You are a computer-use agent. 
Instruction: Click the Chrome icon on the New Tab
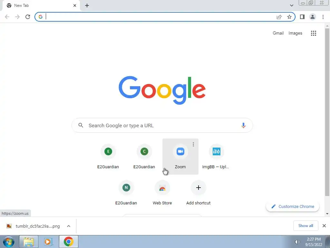click(9, 5)
